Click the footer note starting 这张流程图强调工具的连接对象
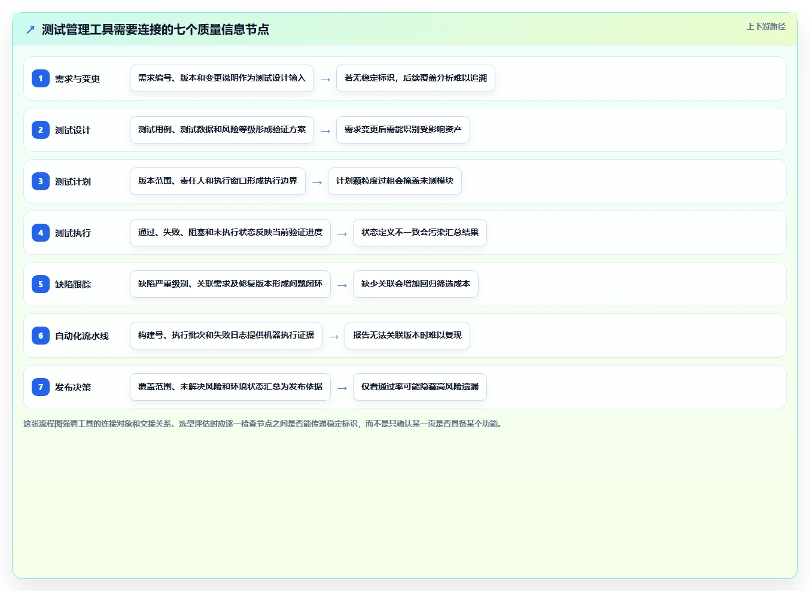The image size is (810, 591). 264,424
